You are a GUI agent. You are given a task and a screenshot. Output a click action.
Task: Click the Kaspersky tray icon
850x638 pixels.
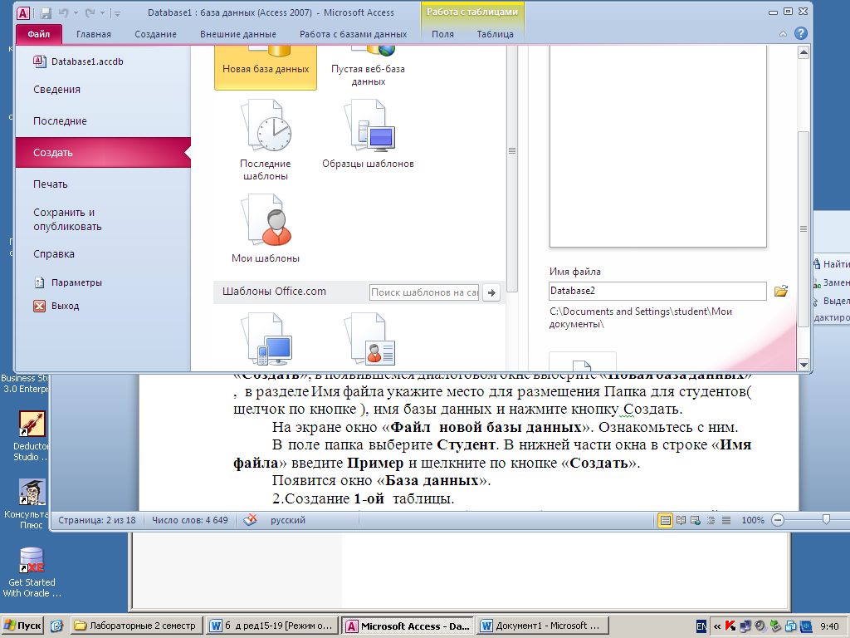point(730,626)
